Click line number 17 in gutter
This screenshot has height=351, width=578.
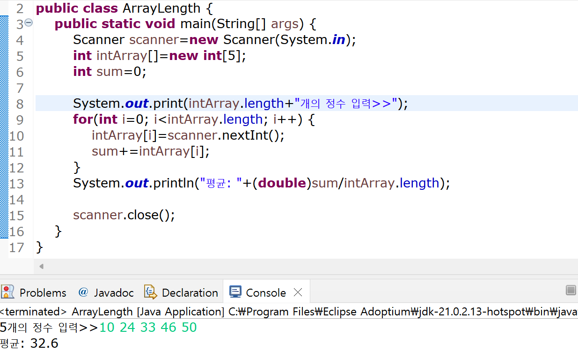tap(16, 247)
